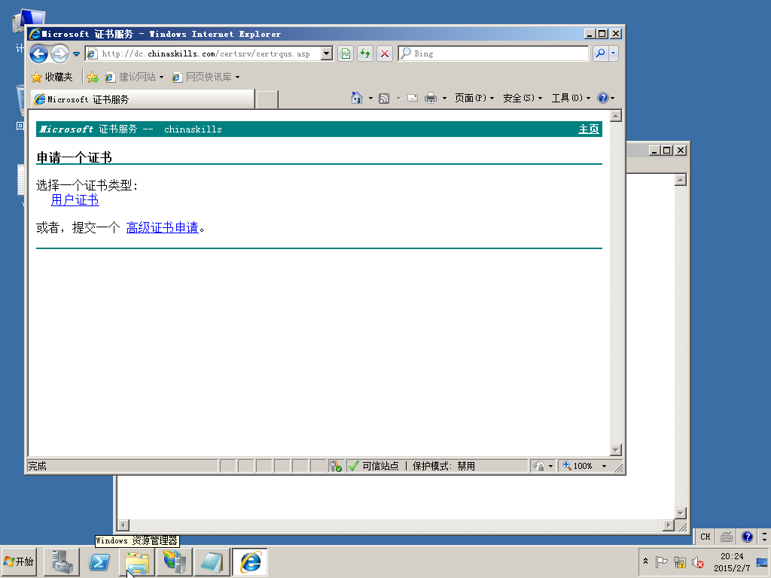Click the Home house icon
This screenshot has width=771, height=578.
click(x=356, y=99)
